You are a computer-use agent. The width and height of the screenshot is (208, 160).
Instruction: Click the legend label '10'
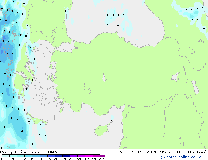[41, 159]
